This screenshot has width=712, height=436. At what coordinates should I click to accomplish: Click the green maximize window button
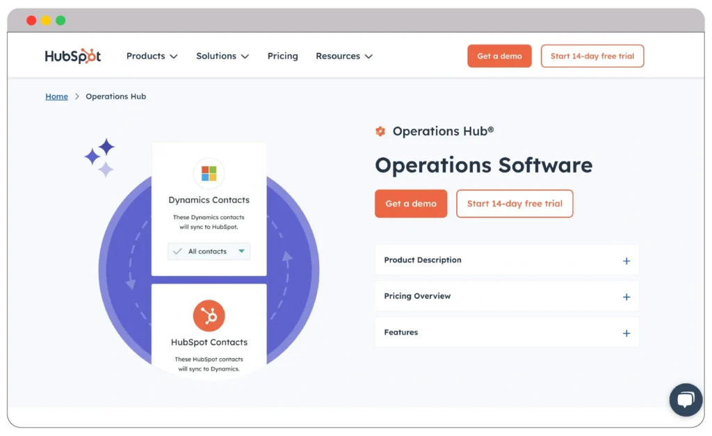pos(60,20)
